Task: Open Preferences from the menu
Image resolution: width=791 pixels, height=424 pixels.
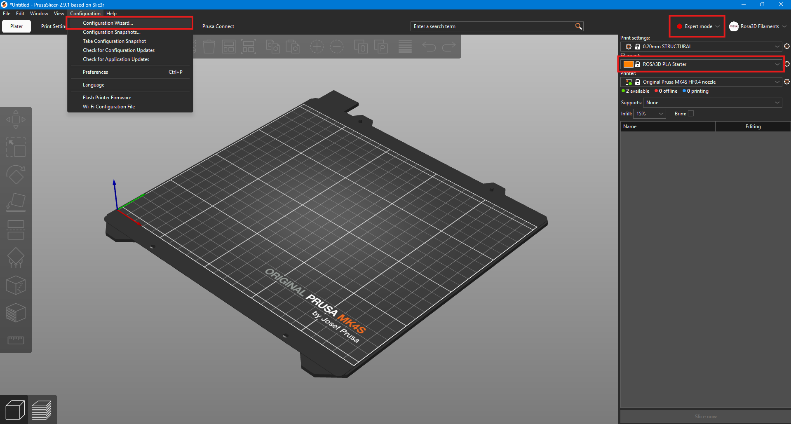Action: (x=130, y=72)
